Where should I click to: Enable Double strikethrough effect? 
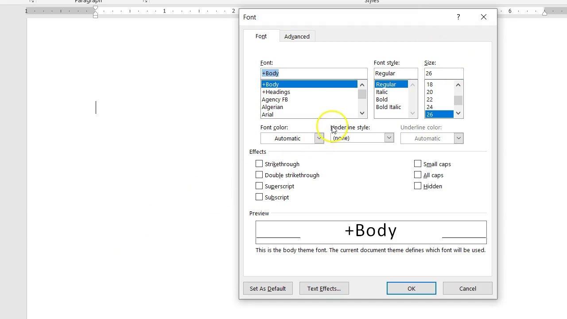click(x=259, y=175)
